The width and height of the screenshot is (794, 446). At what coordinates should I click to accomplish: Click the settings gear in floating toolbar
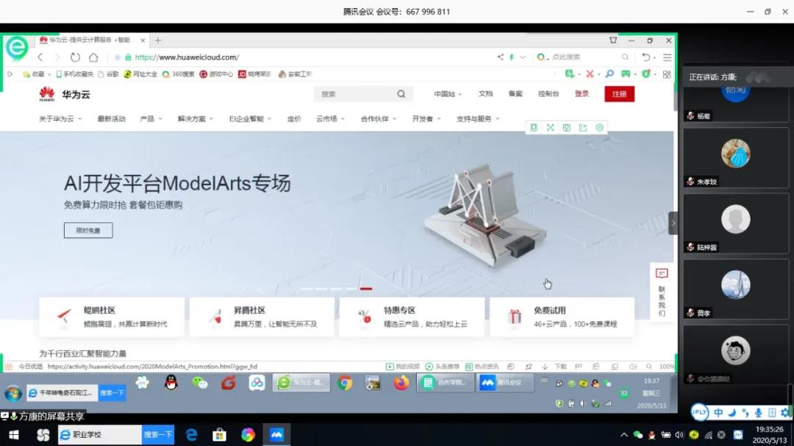600,128
